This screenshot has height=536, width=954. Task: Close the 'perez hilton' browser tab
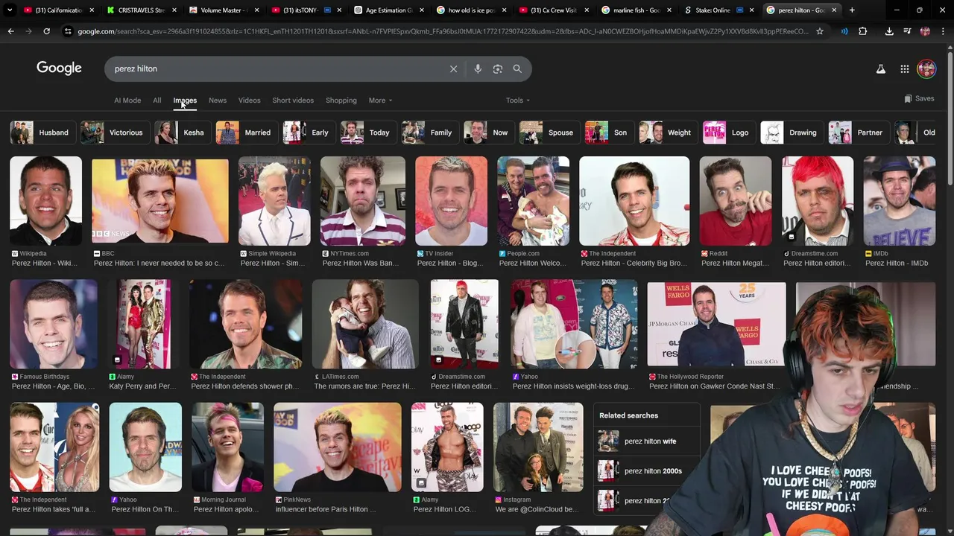coord(834,10)
